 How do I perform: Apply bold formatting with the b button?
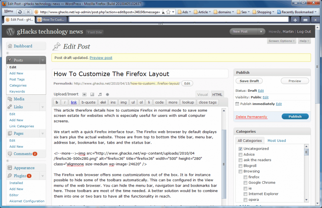(57, 102)
